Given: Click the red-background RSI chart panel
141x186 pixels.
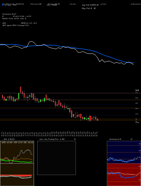Looking at the screenshot, I should [124, 175].
